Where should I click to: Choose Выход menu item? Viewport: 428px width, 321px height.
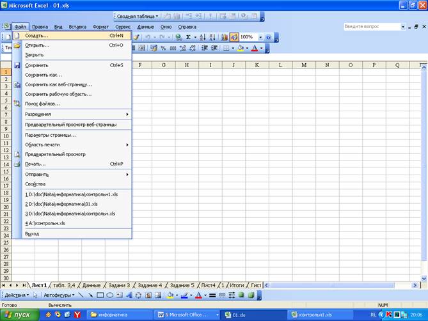point(72,234)
